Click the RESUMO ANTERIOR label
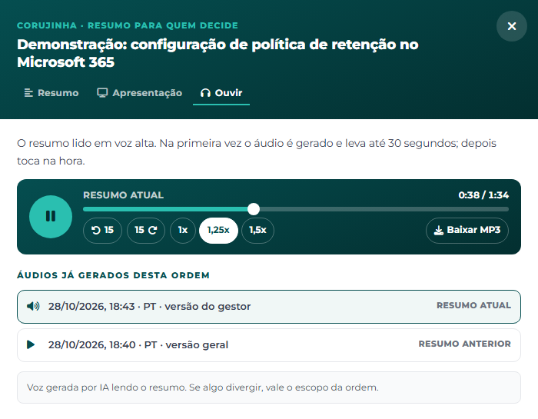 pos(464,344)
